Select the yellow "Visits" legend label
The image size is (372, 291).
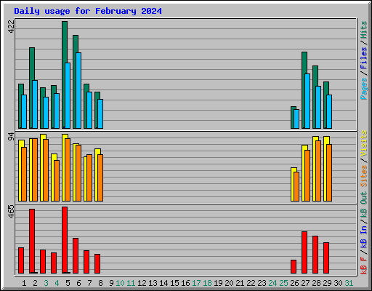363,144
